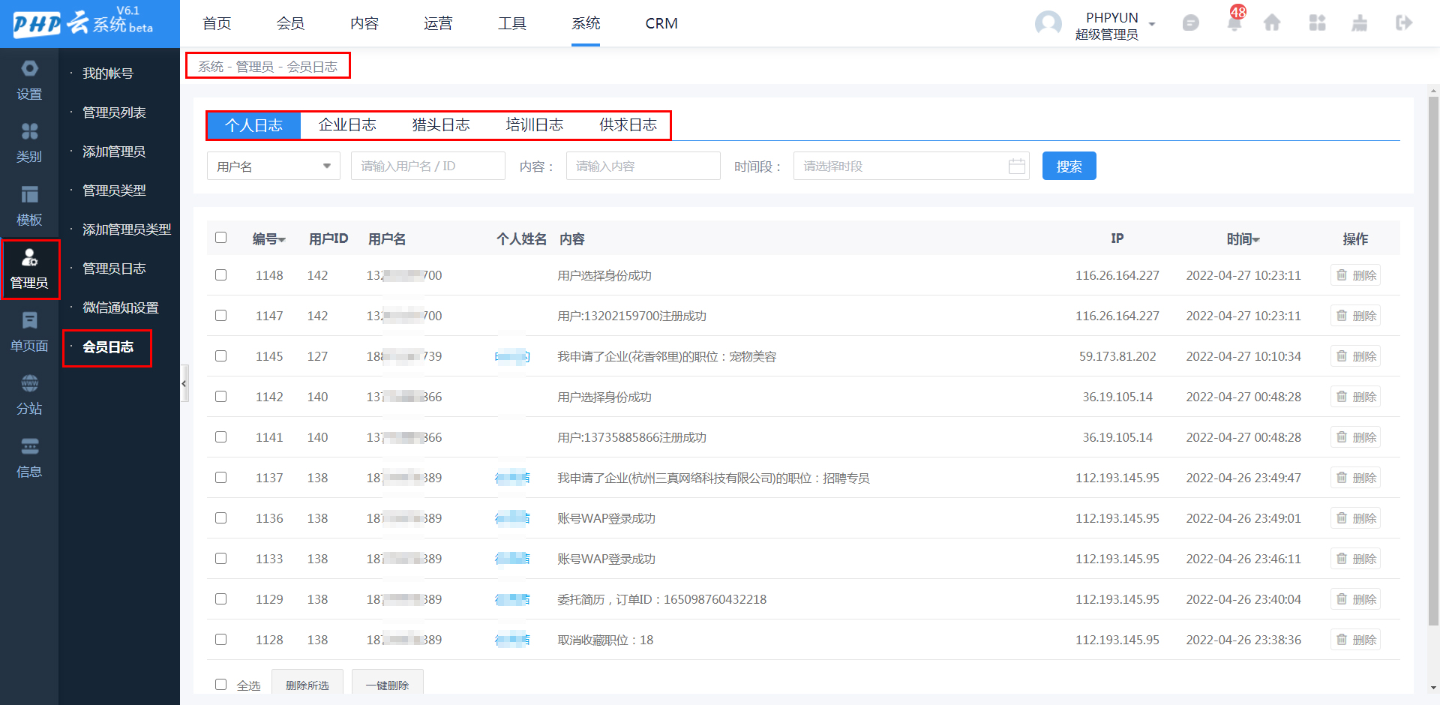Expand the PHPYUN account dropdown arrow
Viewport: 1440px width, 705px height.
tap(1152, 24)
